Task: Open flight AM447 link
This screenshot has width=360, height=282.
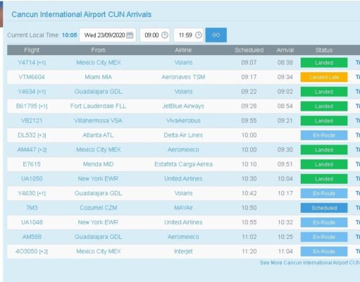Action: coord(32,149)
